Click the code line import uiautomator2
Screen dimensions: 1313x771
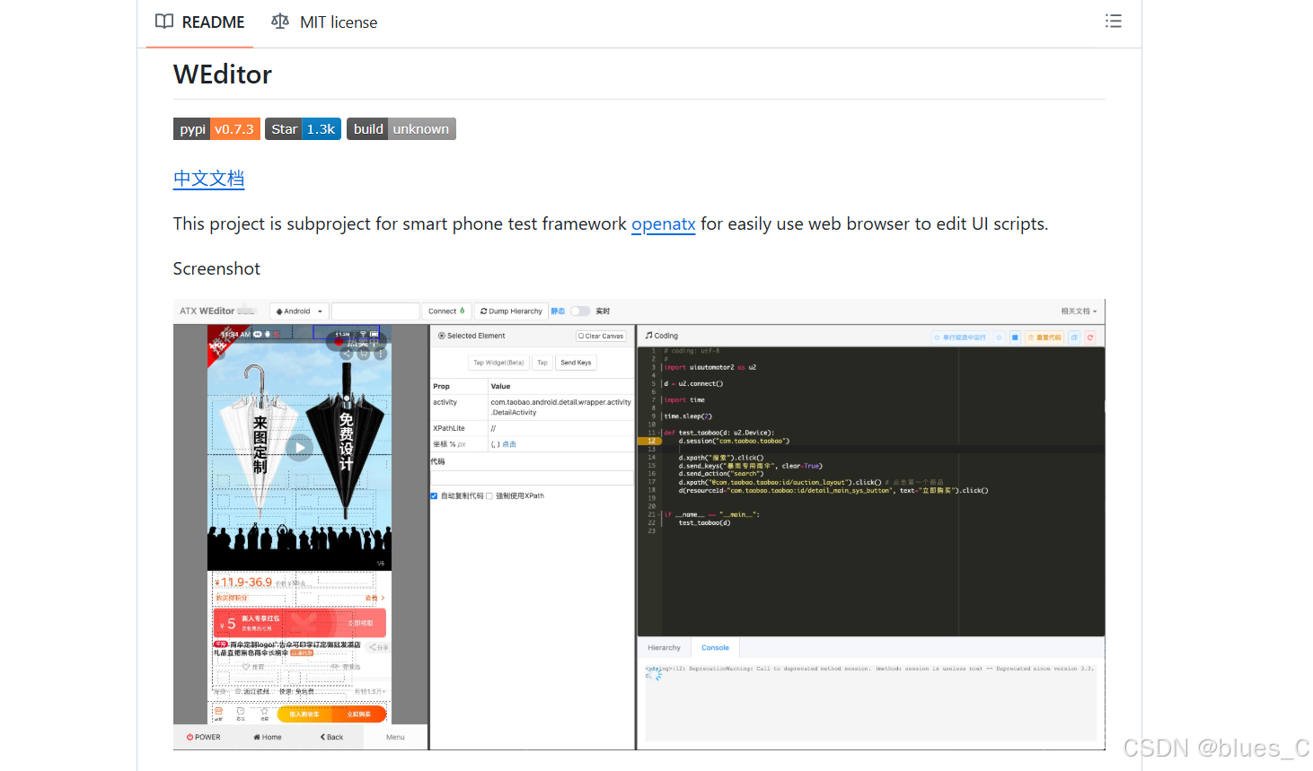[709, 367]
